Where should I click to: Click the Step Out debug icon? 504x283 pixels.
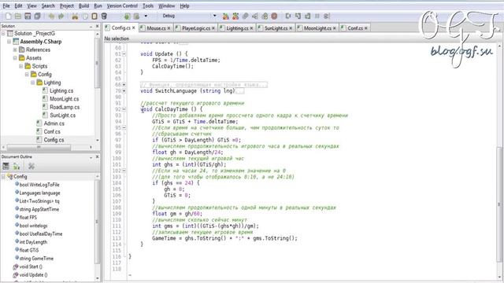[x=308, y=16]
